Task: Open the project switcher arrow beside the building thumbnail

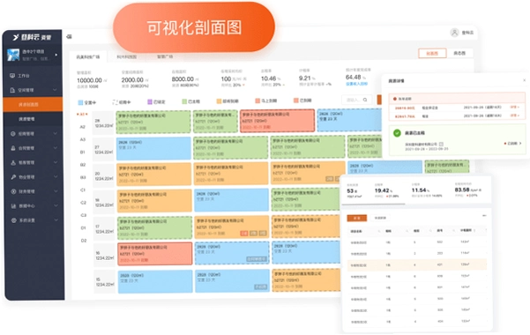Action: (x=56, y=55)
